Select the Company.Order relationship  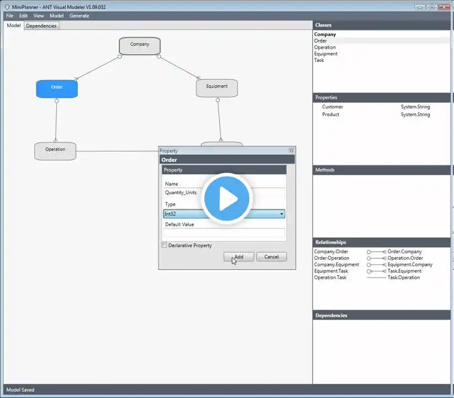coord(331,252)
